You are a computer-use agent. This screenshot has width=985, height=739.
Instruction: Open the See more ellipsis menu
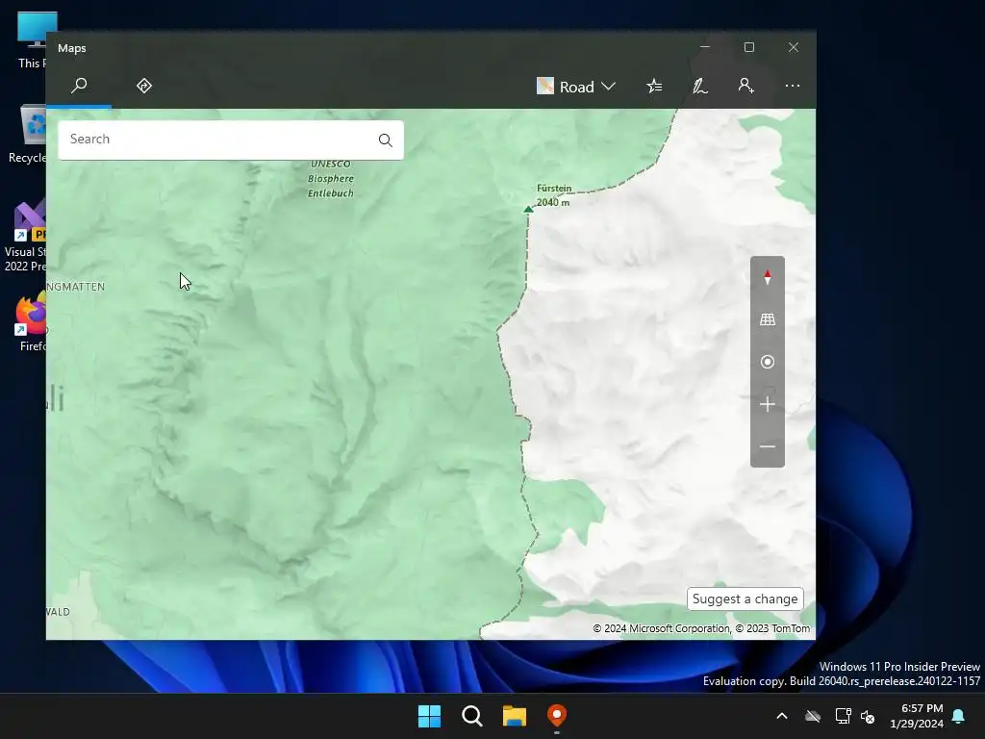793,86
